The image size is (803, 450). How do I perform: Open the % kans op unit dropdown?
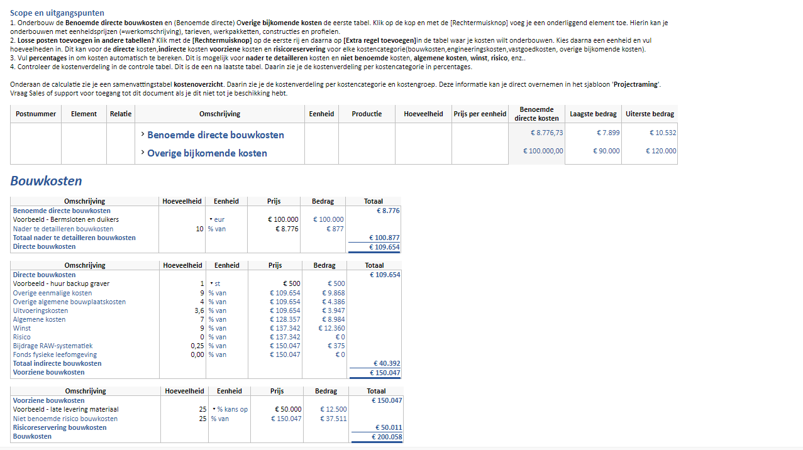coord(214,410)
